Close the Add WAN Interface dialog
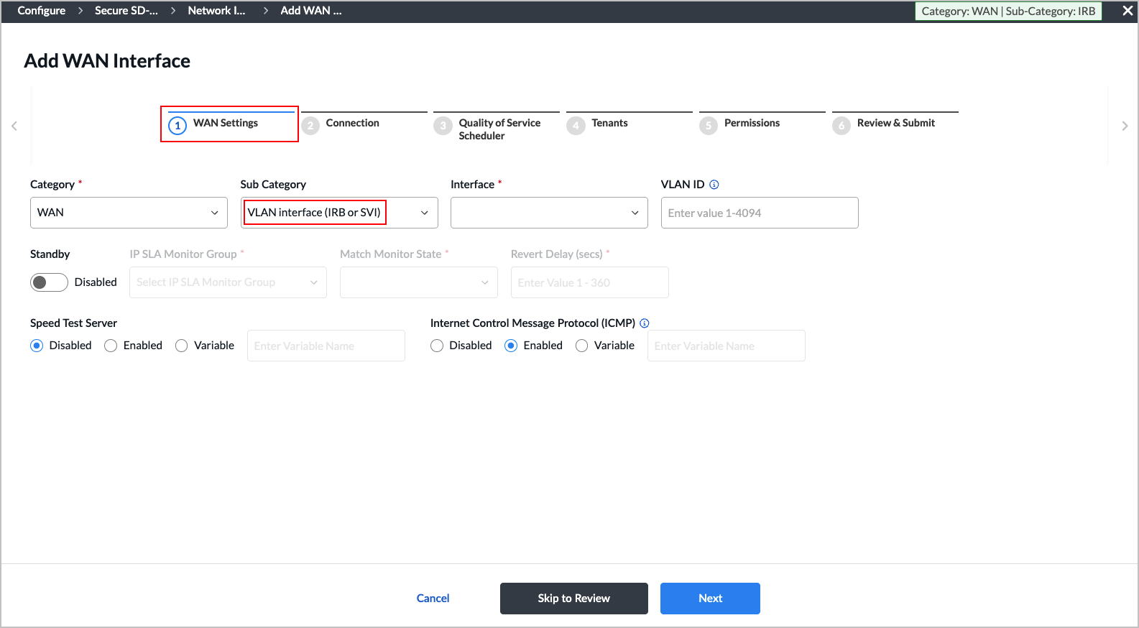This screenshot has width=1139, height=628. coord(1128,11)
